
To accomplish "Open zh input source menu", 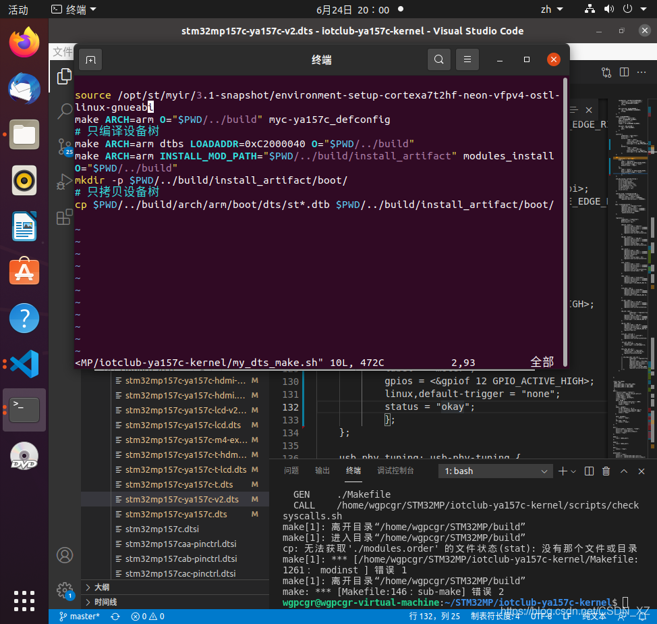I will (x=551, y=9).
